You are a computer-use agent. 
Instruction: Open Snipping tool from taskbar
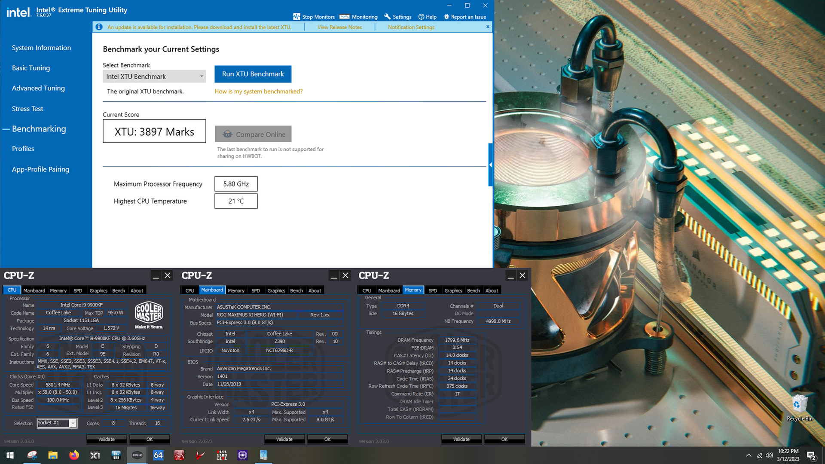pos(32,455)
